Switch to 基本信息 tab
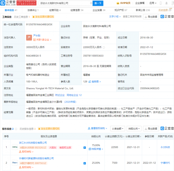Screen dimensions: 174x171 (11, 10)
